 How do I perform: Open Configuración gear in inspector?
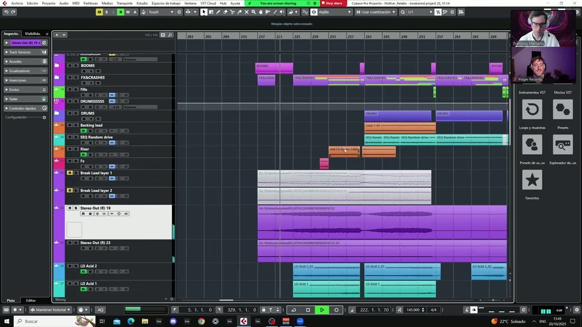point(44,117)
